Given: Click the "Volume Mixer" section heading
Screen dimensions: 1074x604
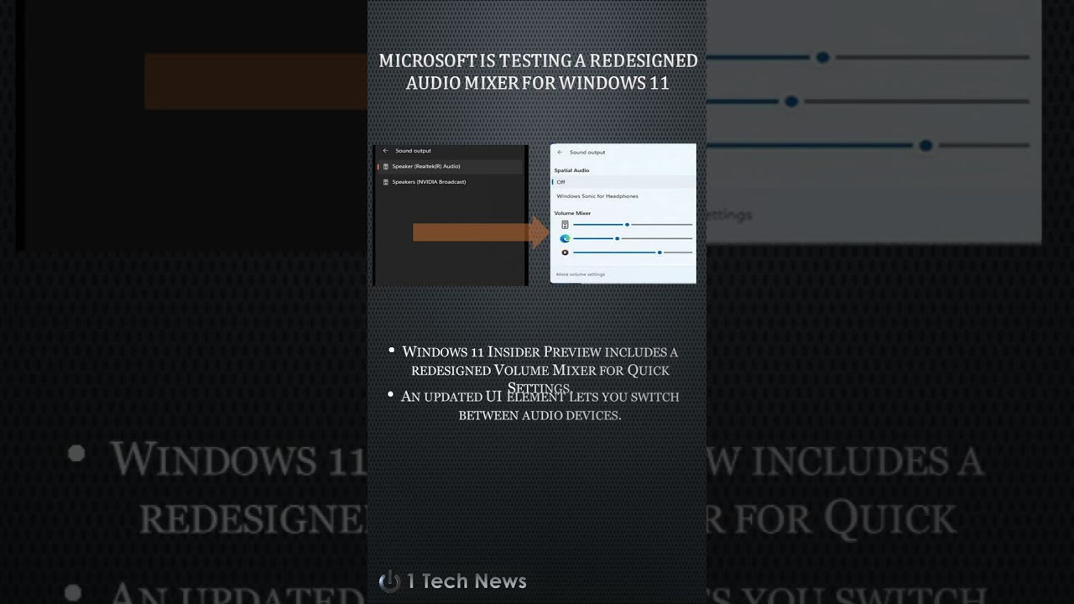Looking at the screenshot, I should tap(572, 213).
